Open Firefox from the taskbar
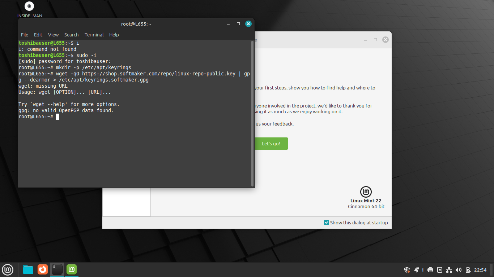 coord(43,269)
